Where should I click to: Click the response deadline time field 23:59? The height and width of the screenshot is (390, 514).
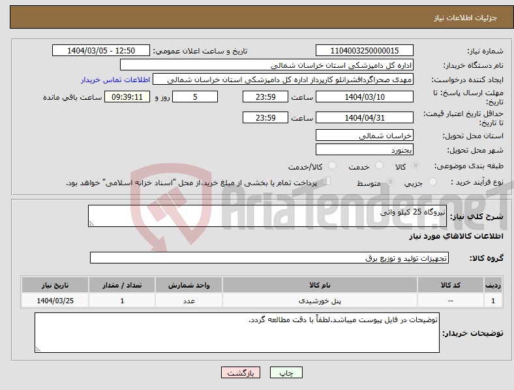[265, 97]
